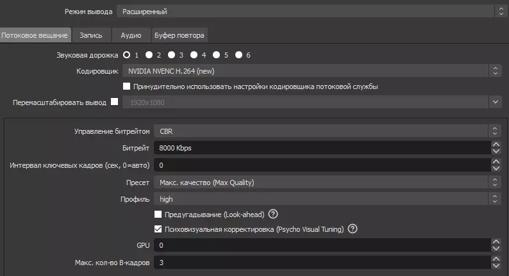Enforce streaming service encoder settings checkbox
Image resolution: width=509 pixels, height=276 pixels.
126,86
